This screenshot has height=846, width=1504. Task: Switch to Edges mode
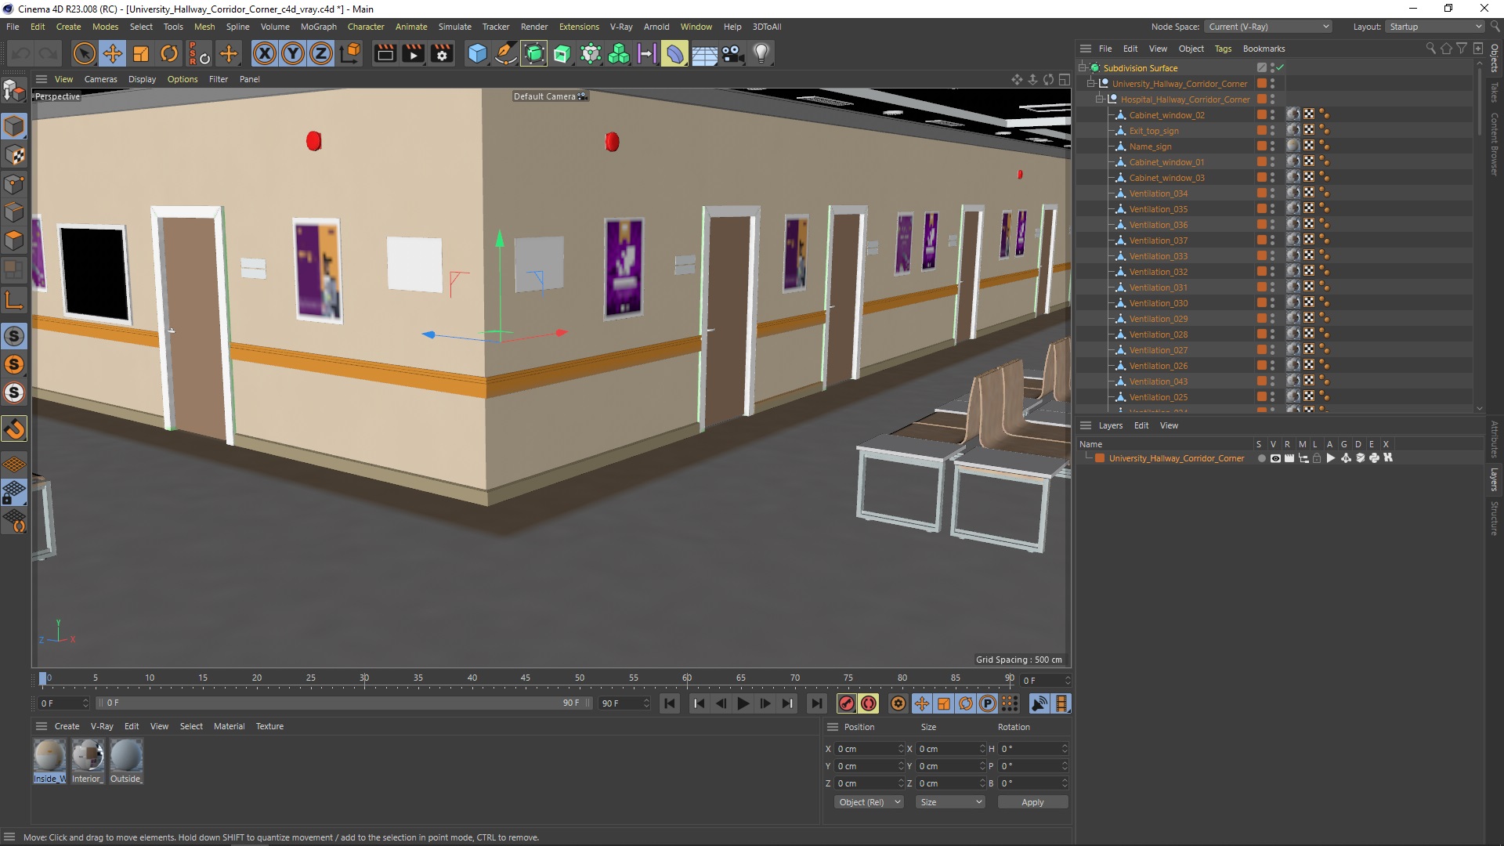point(14,212)
